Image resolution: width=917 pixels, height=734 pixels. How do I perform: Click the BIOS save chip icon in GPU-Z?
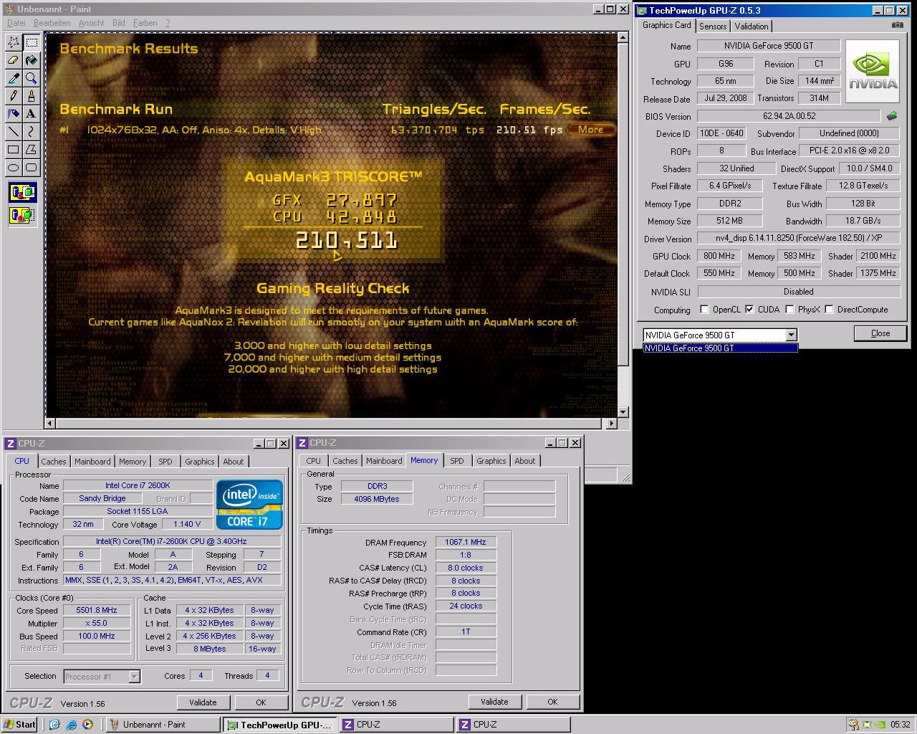coord(892,115)
